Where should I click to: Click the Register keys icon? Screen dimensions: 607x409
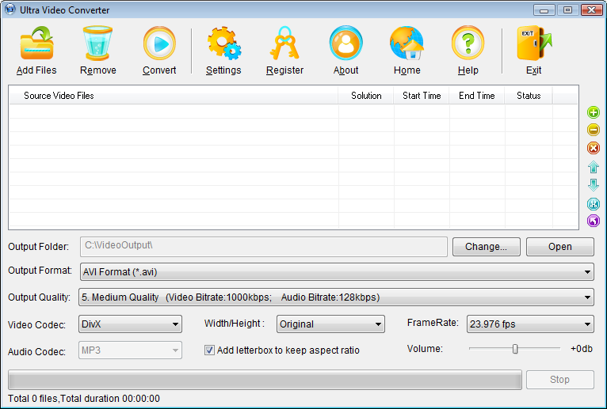[x=284, y=43]
